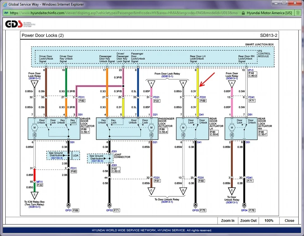Click the E triangle above To ICM Relay Box
This screenshot has width=304, height=236.
35,195
